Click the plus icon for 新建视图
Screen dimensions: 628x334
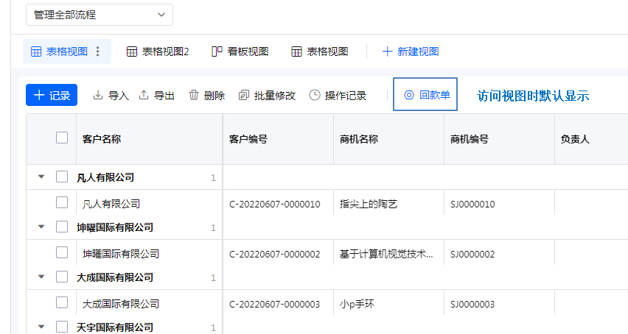[x=387, y=51]
